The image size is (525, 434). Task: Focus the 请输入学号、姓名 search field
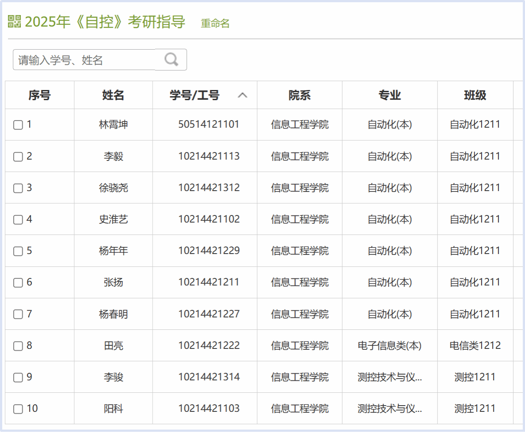pos(84,60)
